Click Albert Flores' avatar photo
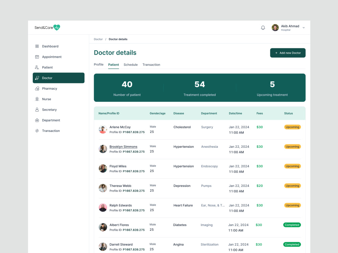Screen dimensions: 338x253 click(103, 227)
